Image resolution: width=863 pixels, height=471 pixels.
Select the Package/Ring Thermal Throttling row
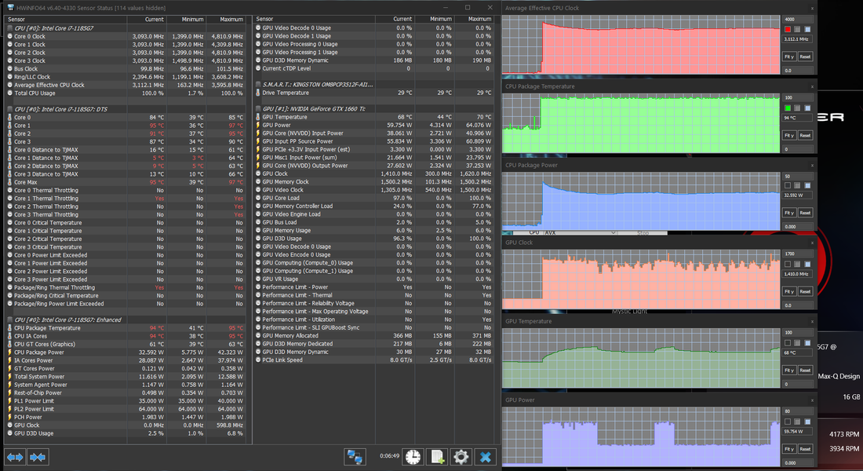pos(126,287)
